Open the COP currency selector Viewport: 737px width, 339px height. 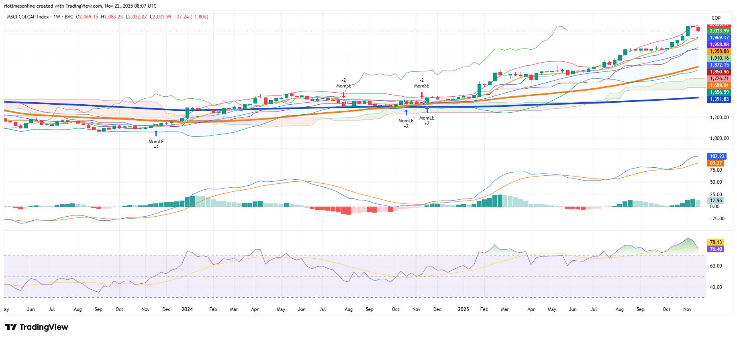click(716, 18)
